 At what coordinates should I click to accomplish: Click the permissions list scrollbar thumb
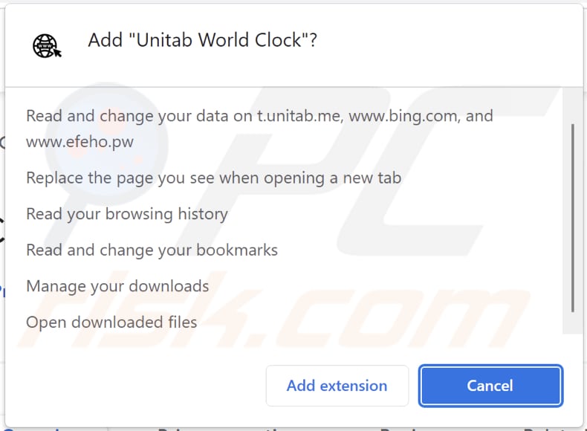click(x=572, y=215)
